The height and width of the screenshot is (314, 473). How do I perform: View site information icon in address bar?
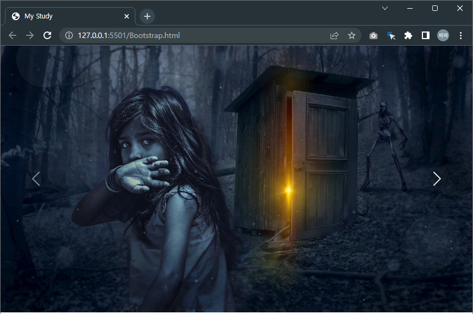coord(69,35)
